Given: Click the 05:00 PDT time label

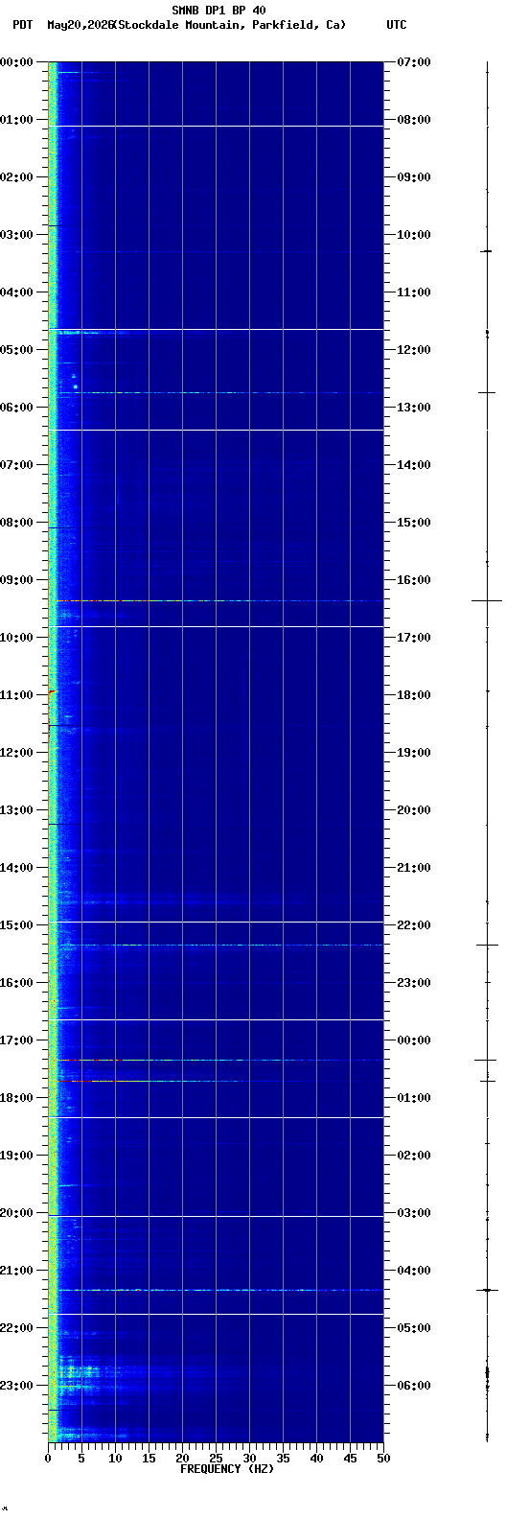Looking at the screenshot, I should pos(16,350).
